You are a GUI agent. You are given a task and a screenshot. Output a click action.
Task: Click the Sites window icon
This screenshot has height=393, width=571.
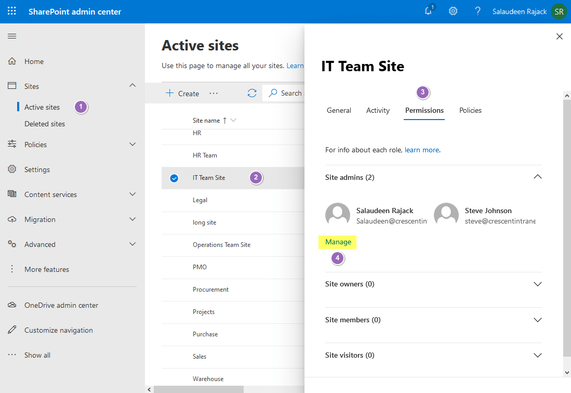click(12, 86)
